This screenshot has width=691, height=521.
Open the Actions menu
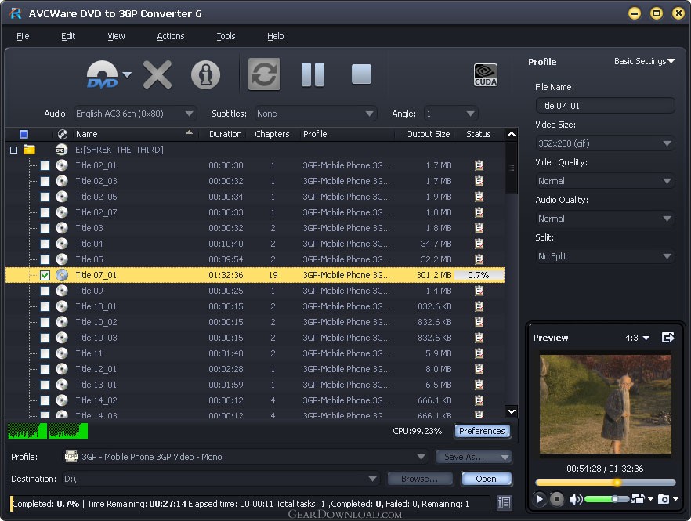tap(171, 36)
